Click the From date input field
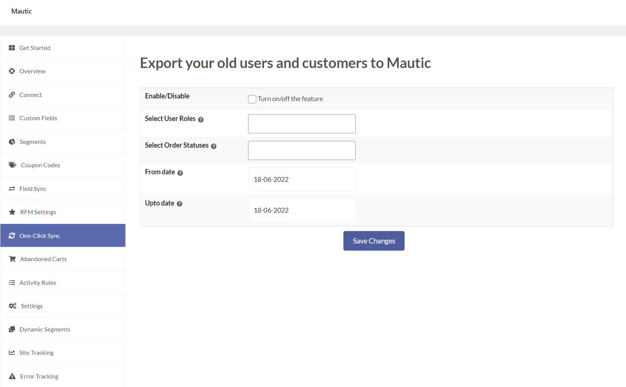The height and width of the screenshot is (387, 626). pyautogui.click(x=302, y=179)
